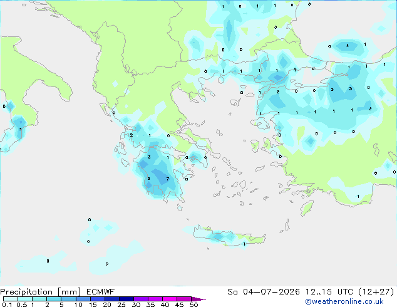Screen dimensions: 397x307
Task: Pick the 10–15 mm legend color box
Action: [x=83, y=299]
